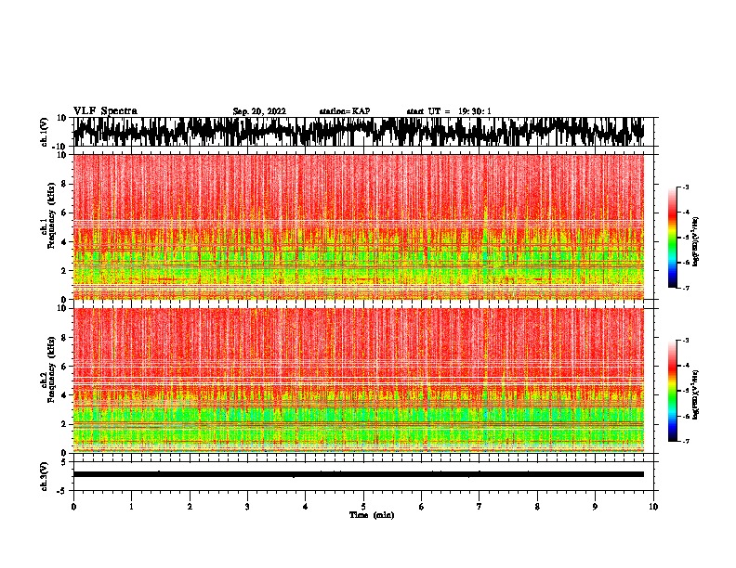Click time axis tick label "9"
Image resolution: width=736 pixels, height=568 pixels.
tap(595, 507)
